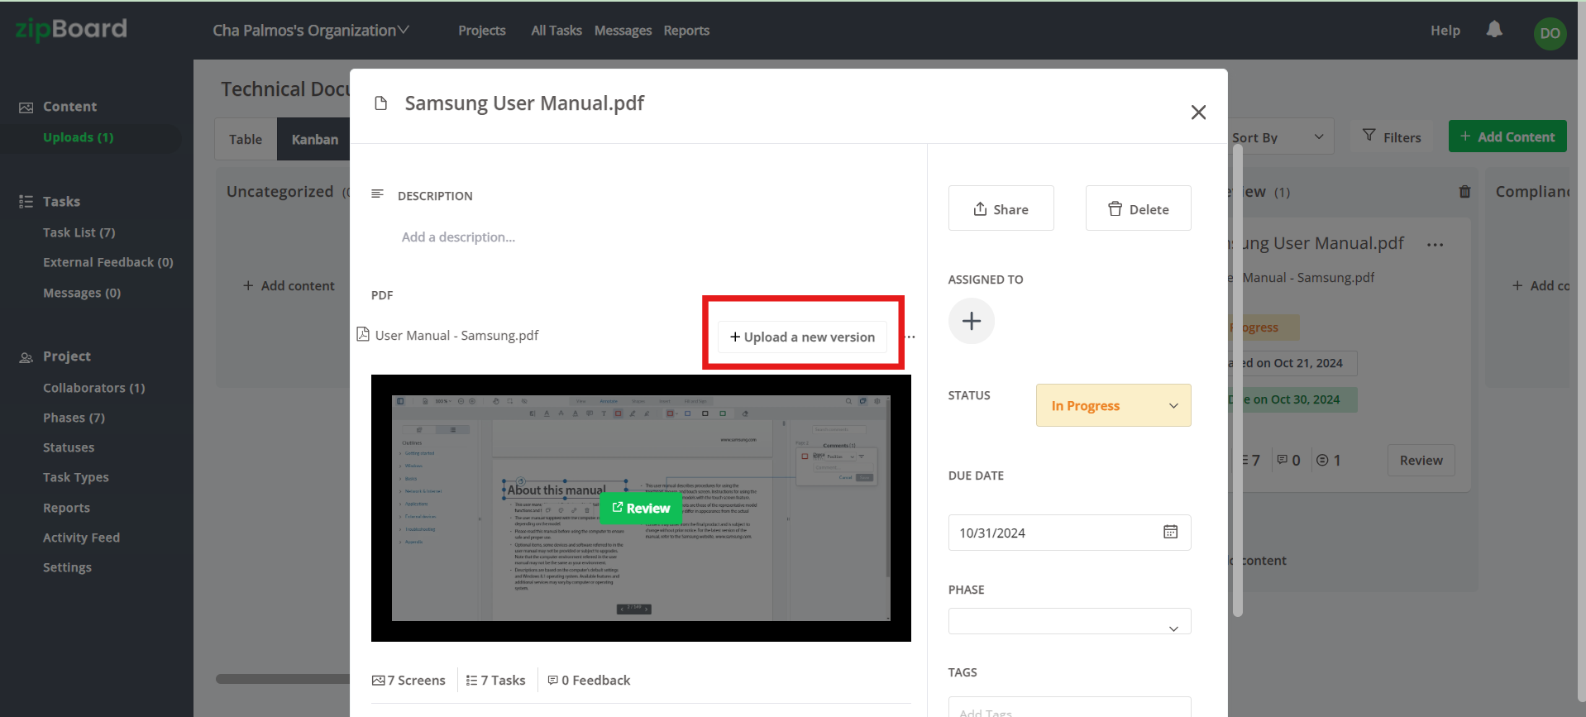1586x717 pixels.
Task: Click the Filters button
Action: 1393,136
